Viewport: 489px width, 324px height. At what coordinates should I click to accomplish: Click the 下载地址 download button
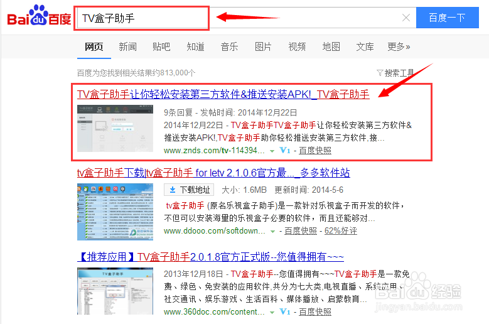(189, 190)
